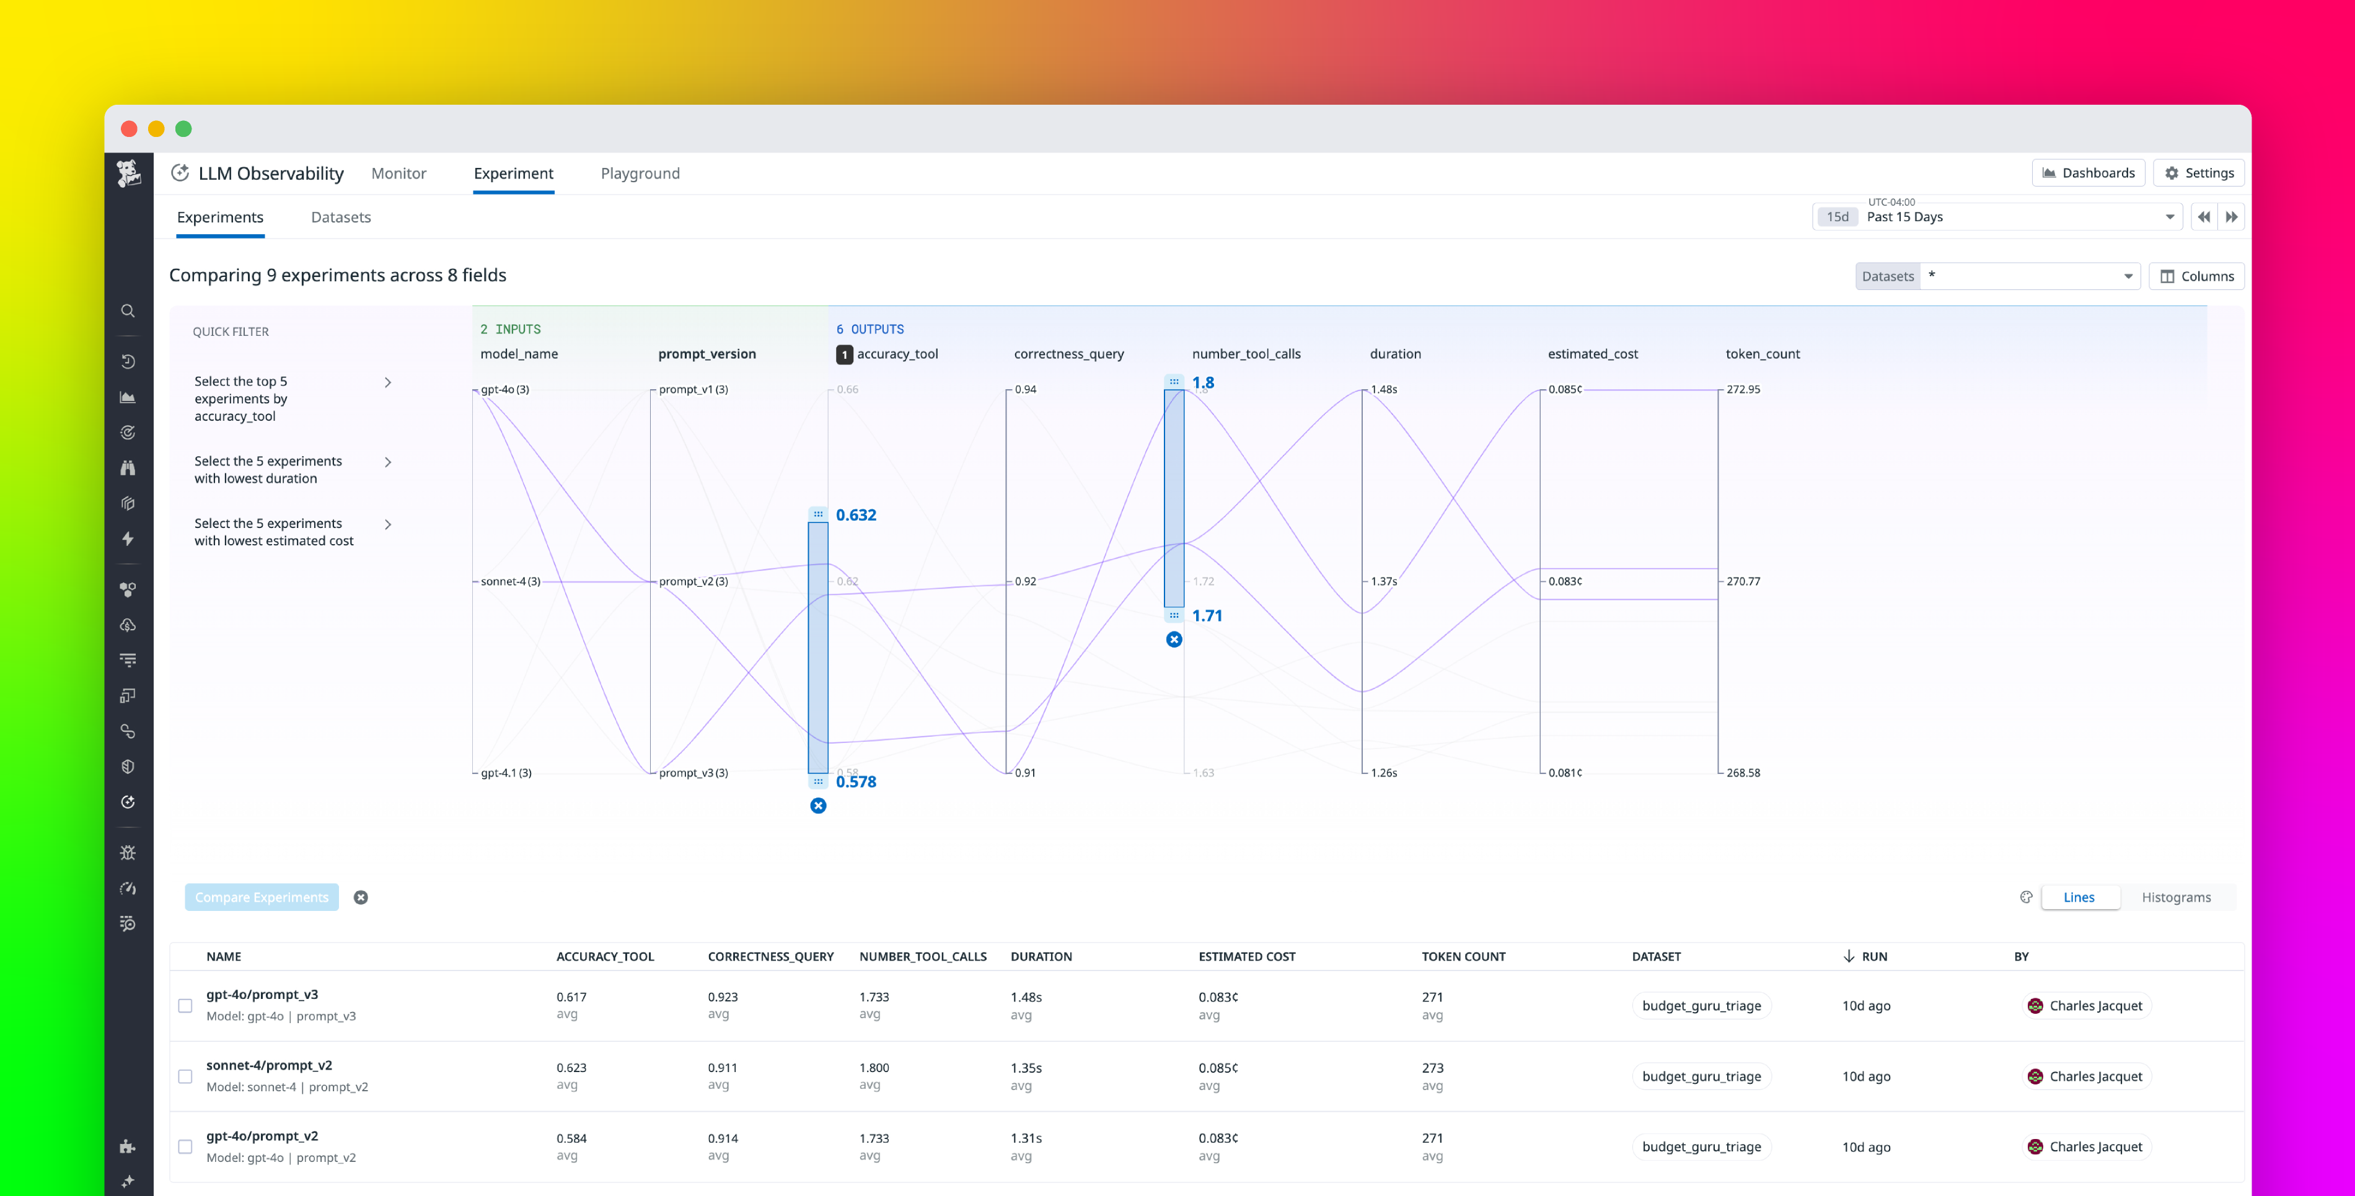
Task: Dismiss the accuracy_tool selection with its X
Action: 818,806
